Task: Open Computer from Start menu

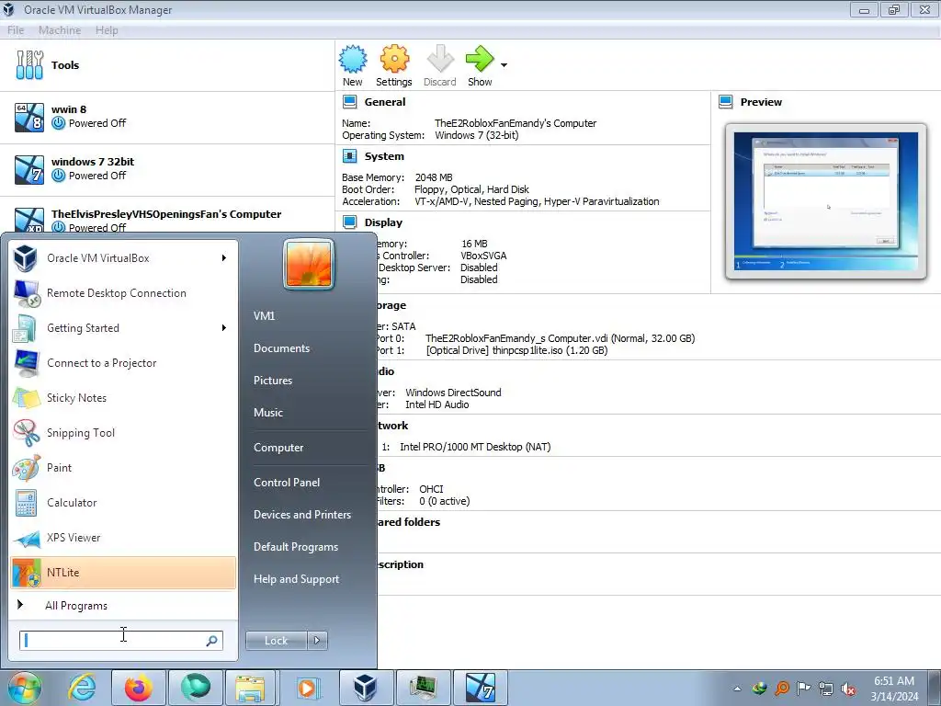Action: point(278,448)
